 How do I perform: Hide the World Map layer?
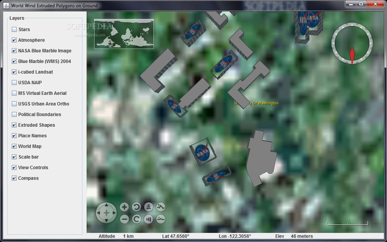point(14,146)
